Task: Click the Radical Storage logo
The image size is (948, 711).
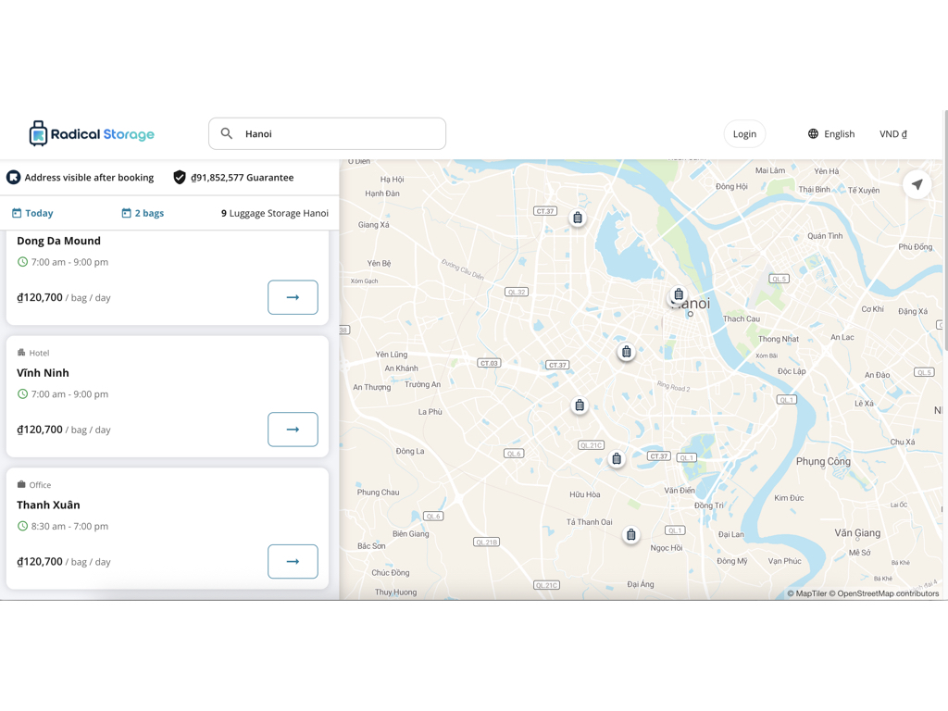Action: [92, 134]
